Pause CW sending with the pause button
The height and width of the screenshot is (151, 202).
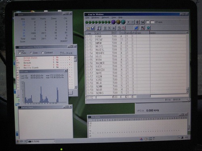[x=133, y=22]
